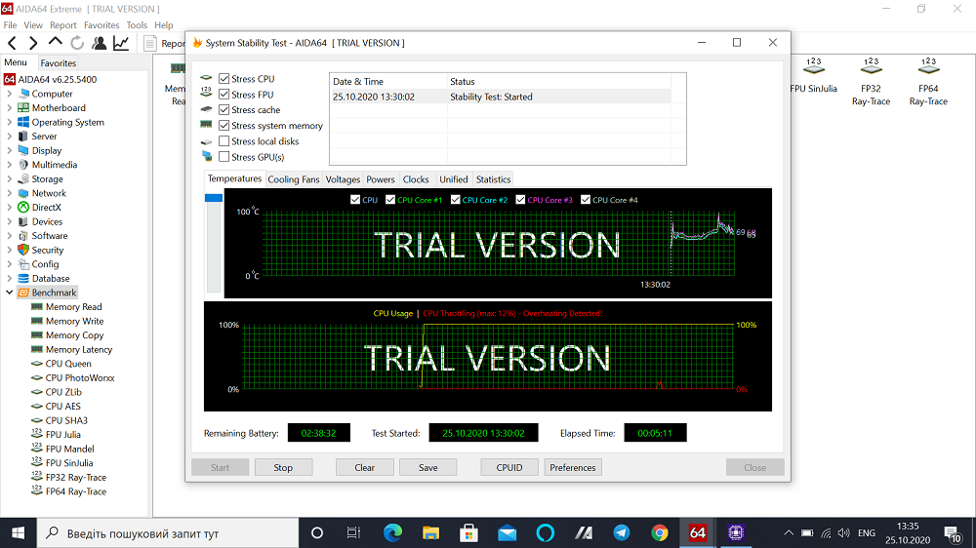This screenshot has height=548, width=976.
Task: Toggle CPU graph line checkbox
Action: coord(355,200)
